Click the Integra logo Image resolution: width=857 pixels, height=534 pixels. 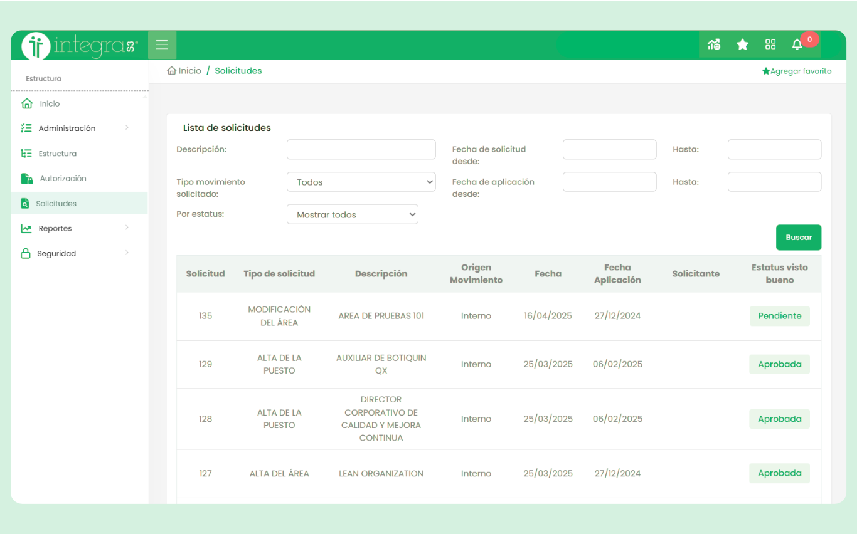80,45
